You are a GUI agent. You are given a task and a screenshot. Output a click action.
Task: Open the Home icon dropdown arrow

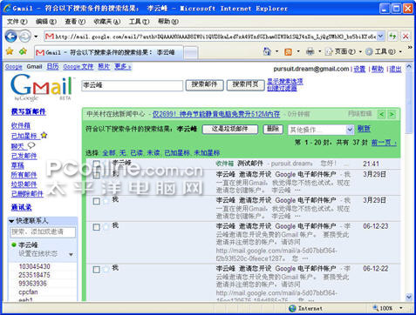[277, 51]
